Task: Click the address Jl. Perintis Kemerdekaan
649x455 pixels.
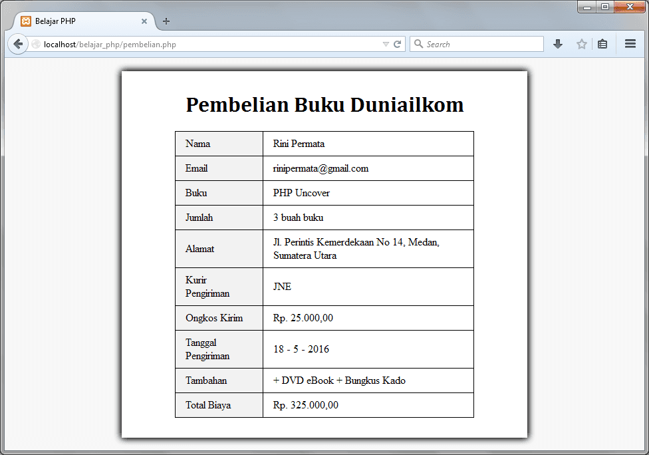Action: 356,249
